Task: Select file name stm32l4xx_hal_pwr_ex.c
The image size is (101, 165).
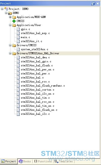Action: [38, 70]
